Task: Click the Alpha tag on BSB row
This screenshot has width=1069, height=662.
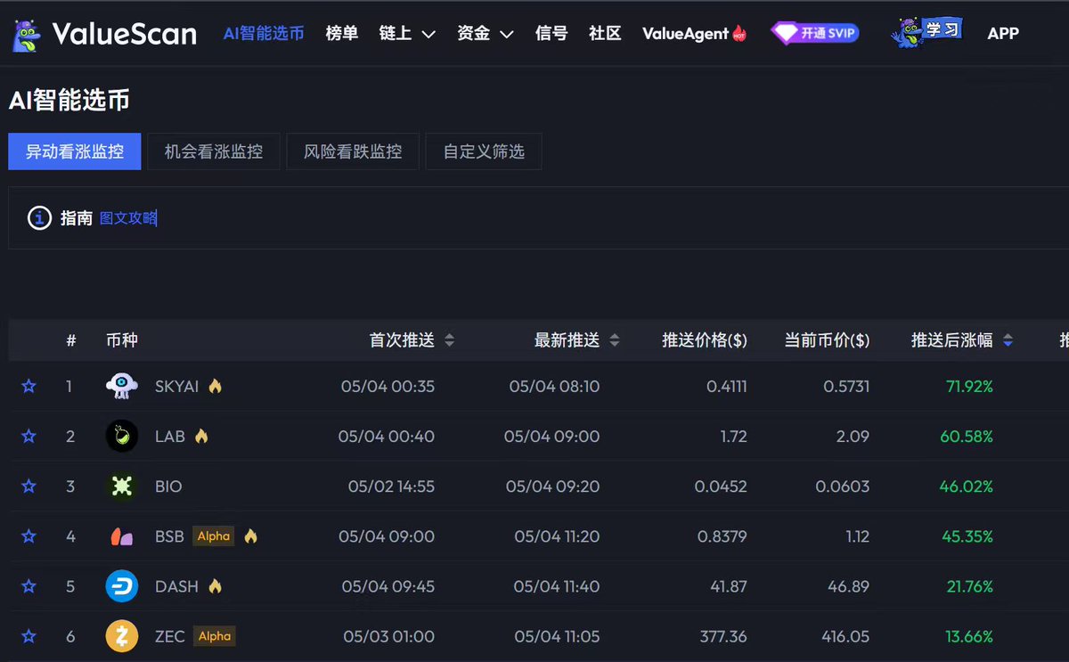Action: [214, 536]
